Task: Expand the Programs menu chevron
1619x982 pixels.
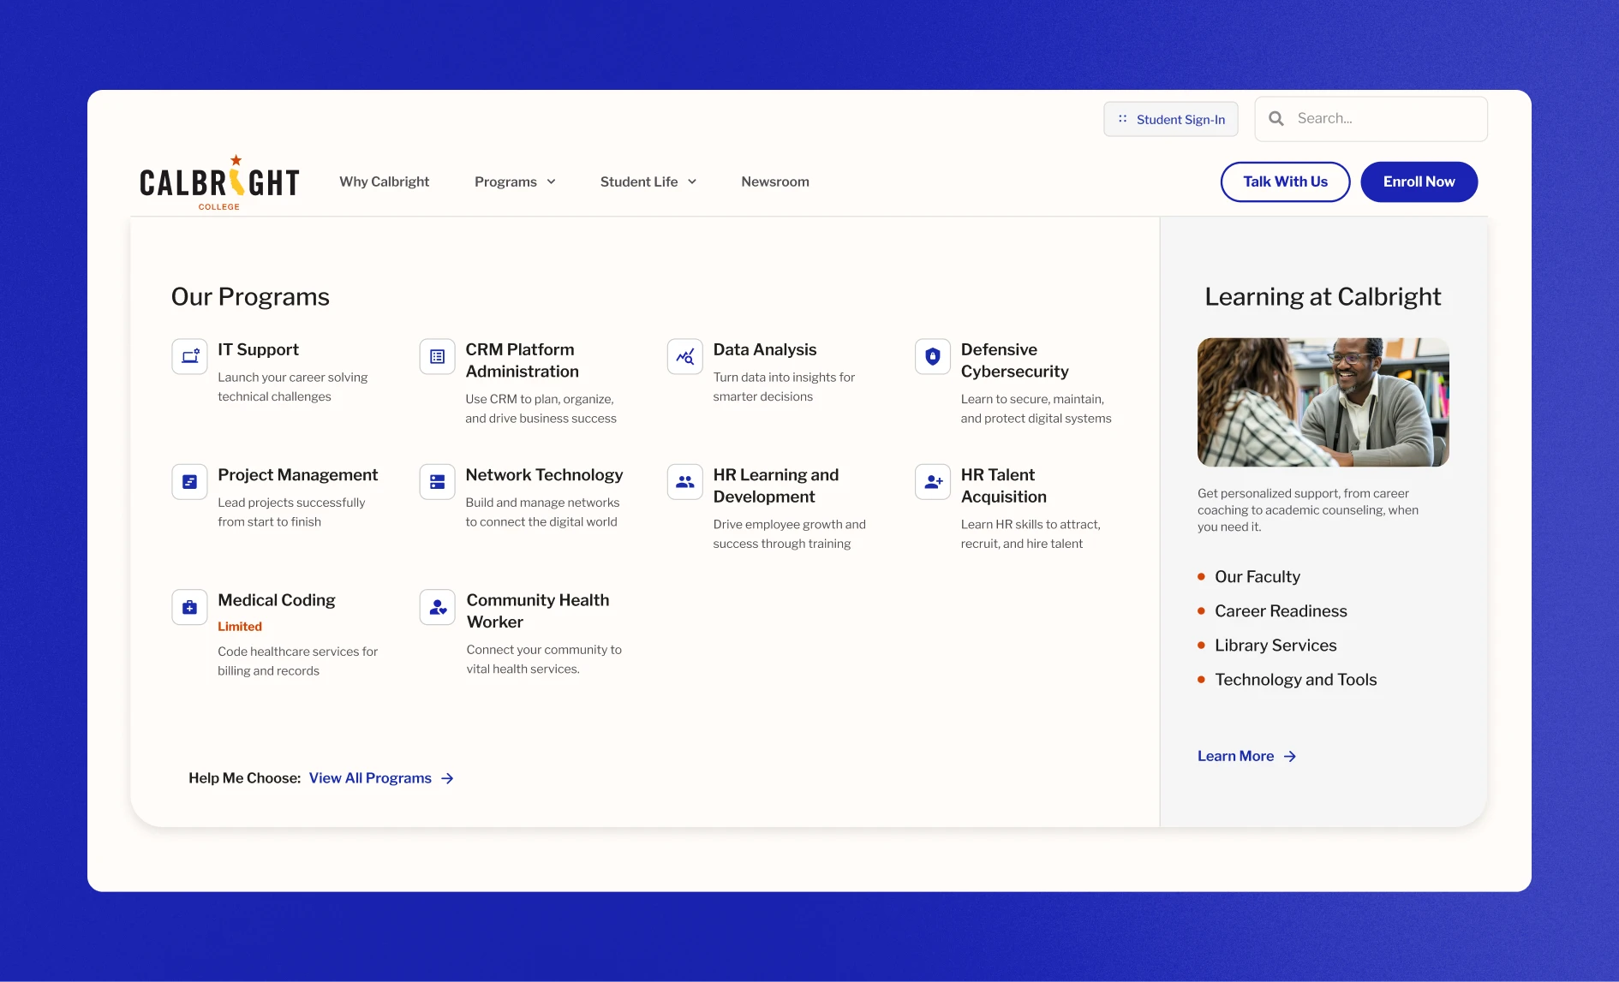Action: [552, 182]
